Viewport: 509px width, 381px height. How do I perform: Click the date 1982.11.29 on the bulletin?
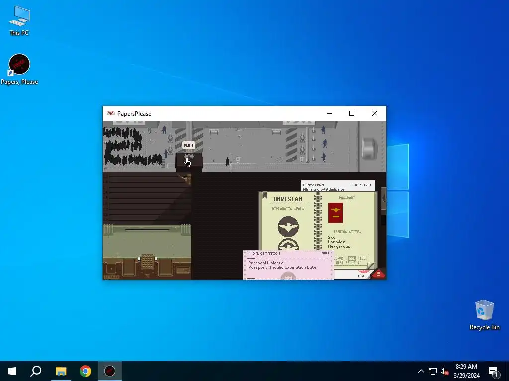click(x=361, y=185)
